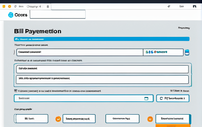Image resolution: width=202 pixels, height=127 pixels.
Task: Click the button with the C refresh icon
Action: 172,98
